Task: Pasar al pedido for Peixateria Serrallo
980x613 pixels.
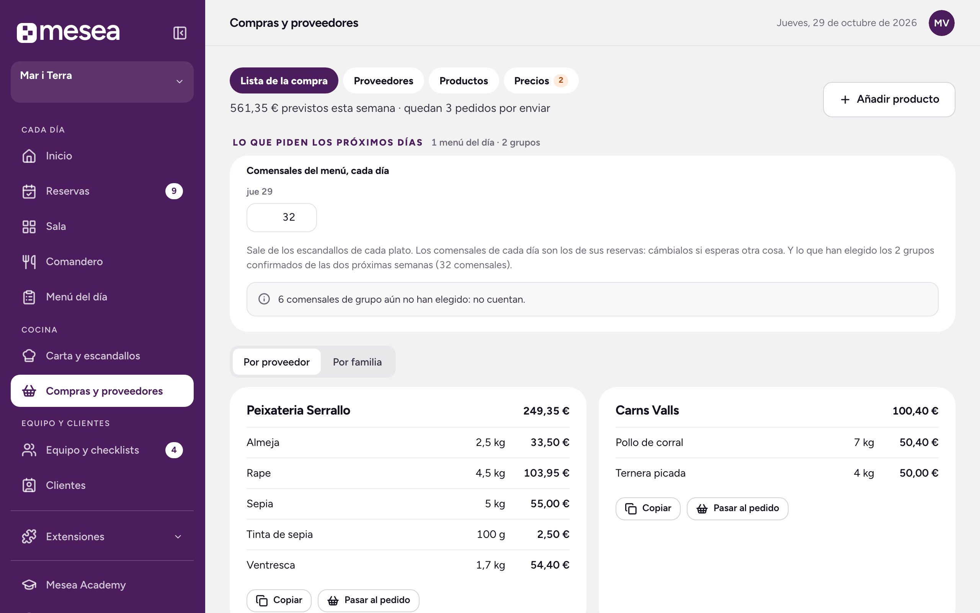Action: (369, 600)
